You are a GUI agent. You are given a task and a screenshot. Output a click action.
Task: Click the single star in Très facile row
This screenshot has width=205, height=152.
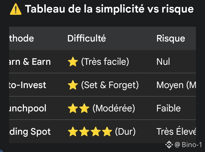[73, 62]
